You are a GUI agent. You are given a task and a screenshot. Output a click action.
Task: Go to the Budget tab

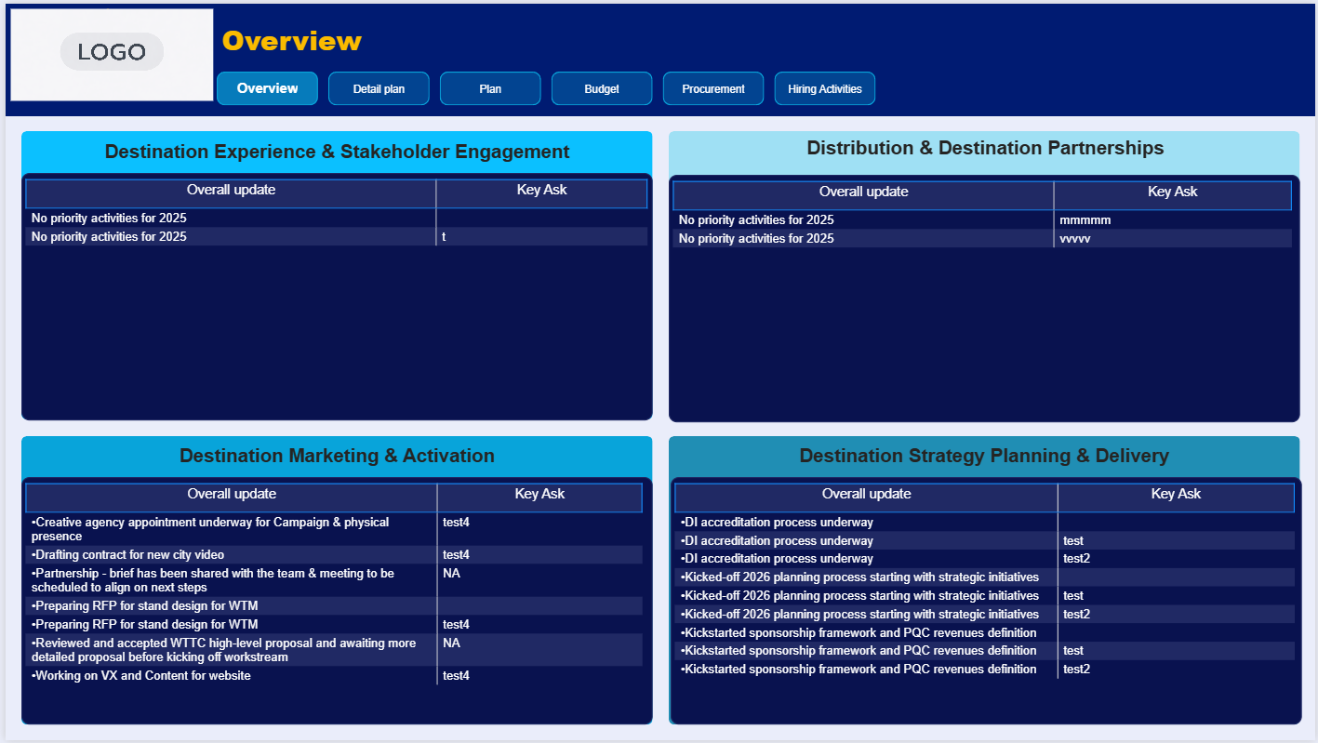(x=602, y=89)
